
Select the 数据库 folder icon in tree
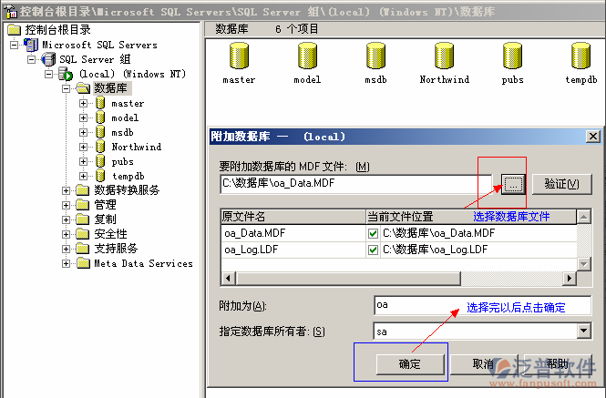[x=83, y=88]
